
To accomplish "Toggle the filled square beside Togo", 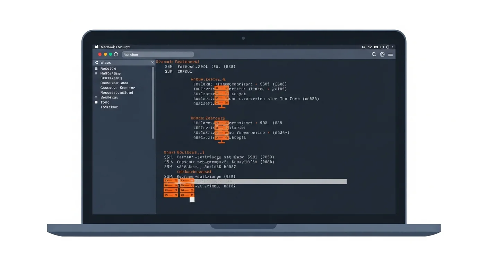I will pos(96,102).
